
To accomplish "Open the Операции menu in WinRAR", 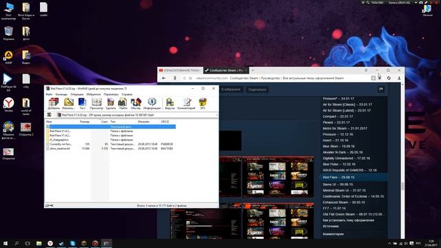I will pos(76,94).
